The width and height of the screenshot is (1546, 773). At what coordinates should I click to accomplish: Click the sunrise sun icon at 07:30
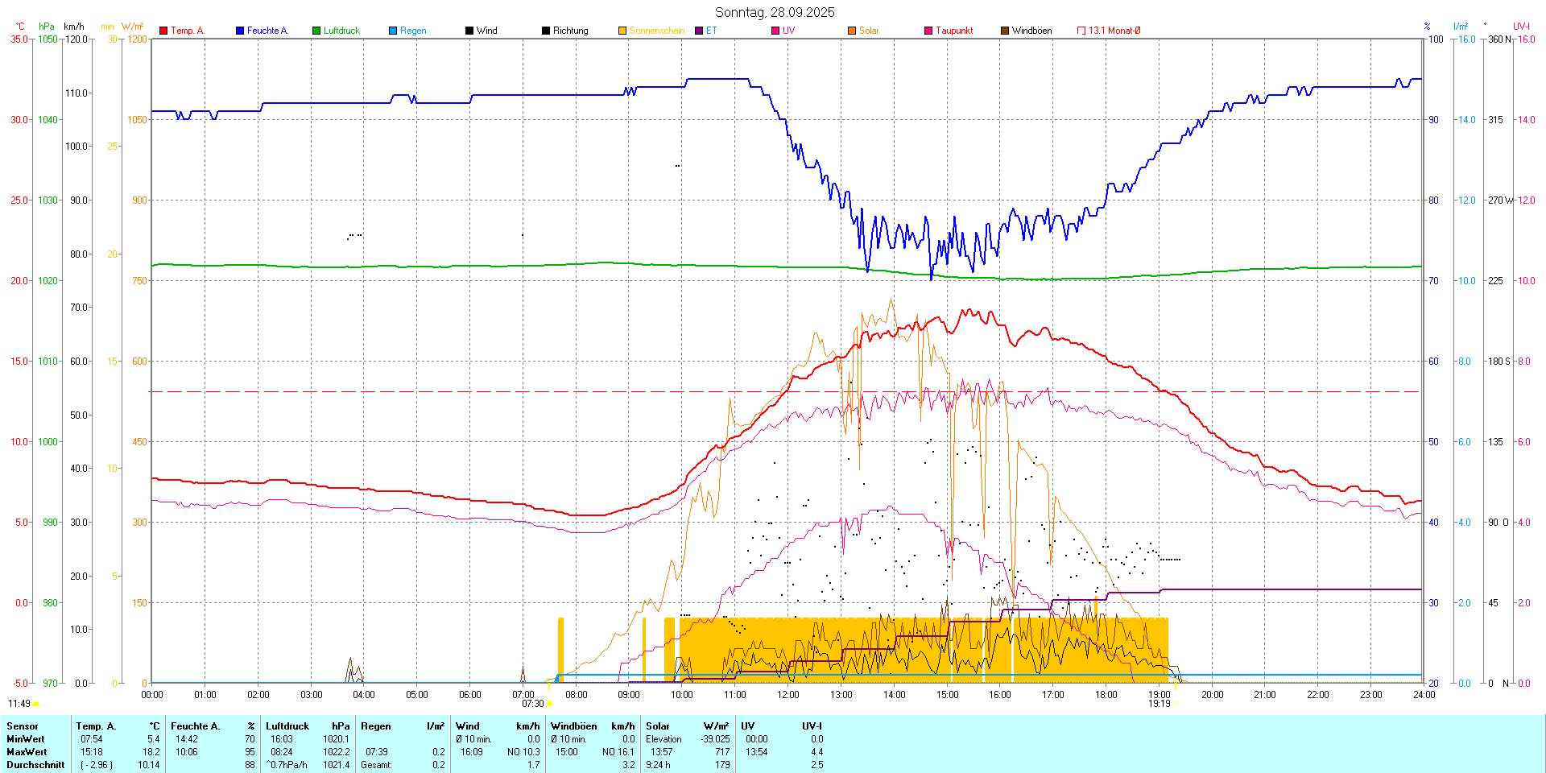(x=549, y=704)
